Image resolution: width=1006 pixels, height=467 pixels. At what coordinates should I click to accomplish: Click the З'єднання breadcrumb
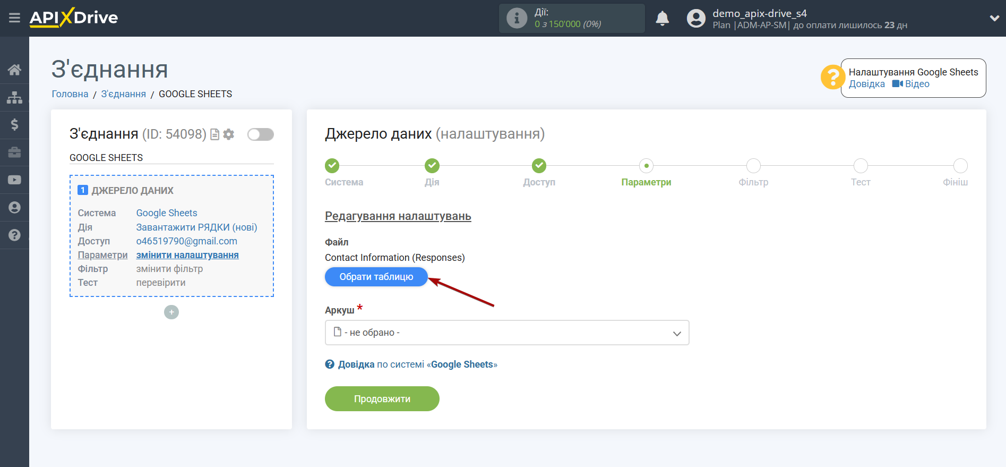tap(124, 94)
